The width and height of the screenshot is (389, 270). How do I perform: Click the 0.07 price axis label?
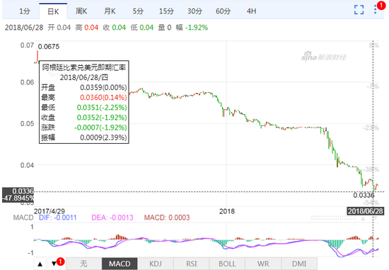click(27, 45)
